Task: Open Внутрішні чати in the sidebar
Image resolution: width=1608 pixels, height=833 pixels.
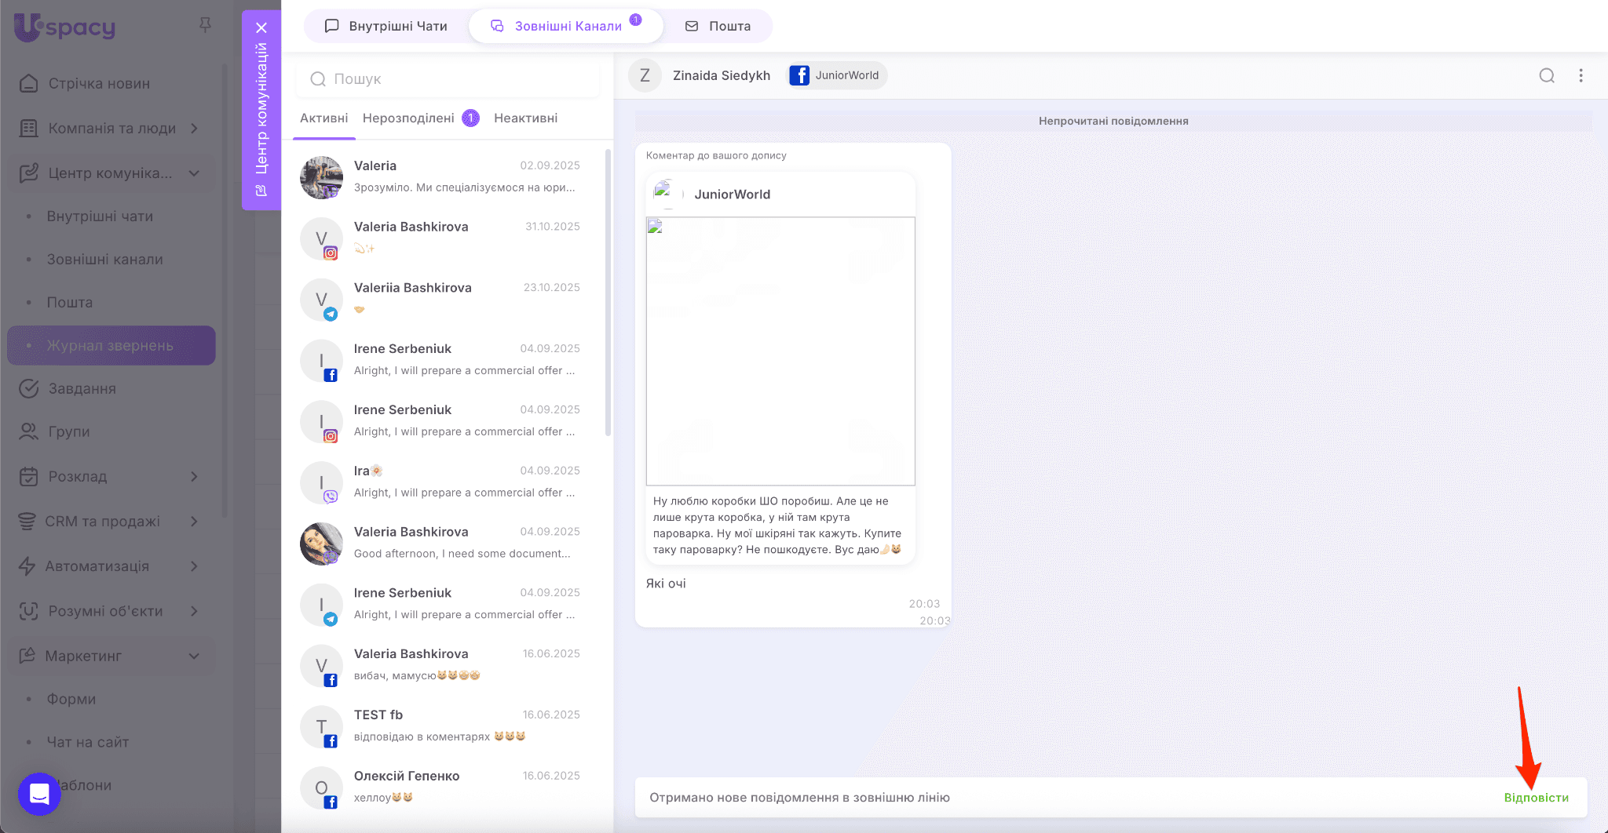Action: pos(100,216)
